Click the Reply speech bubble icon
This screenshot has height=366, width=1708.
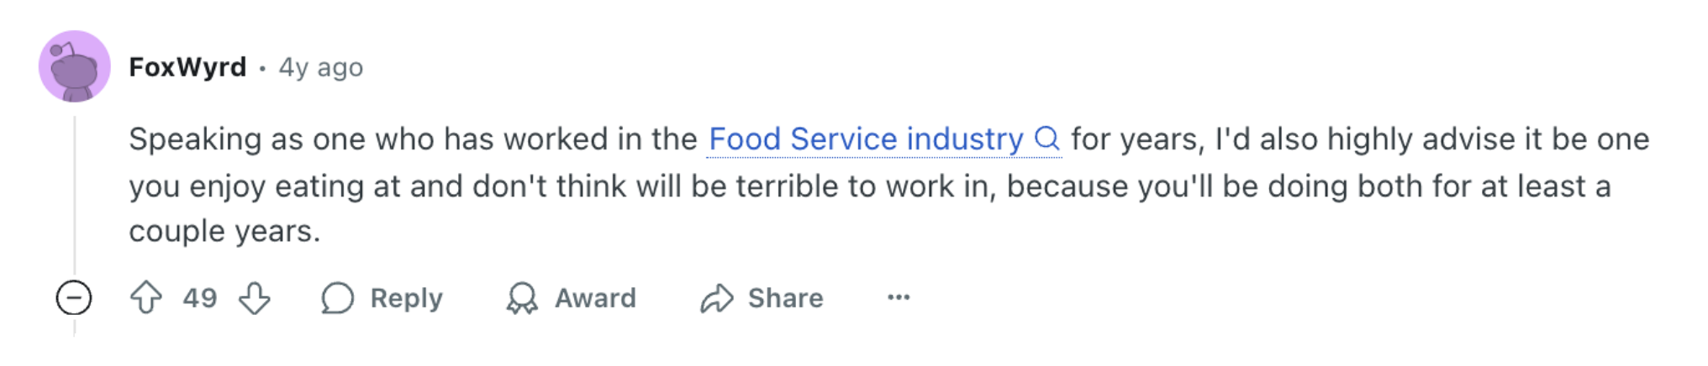[x=338, y=298]
